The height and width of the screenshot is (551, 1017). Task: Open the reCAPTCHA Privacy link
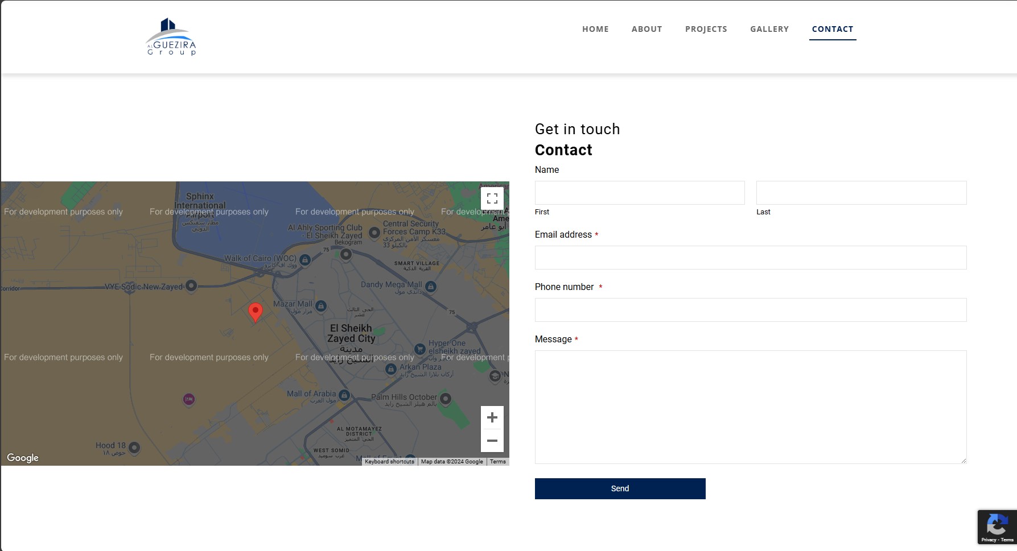pyautogui.click(x=989, y=540)
